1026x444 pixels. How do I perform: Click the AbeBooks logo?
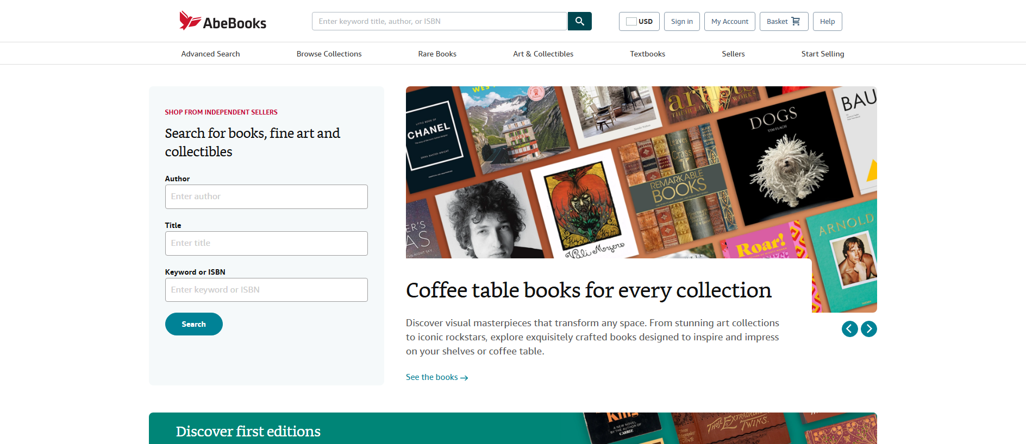[x=223, y=21]
